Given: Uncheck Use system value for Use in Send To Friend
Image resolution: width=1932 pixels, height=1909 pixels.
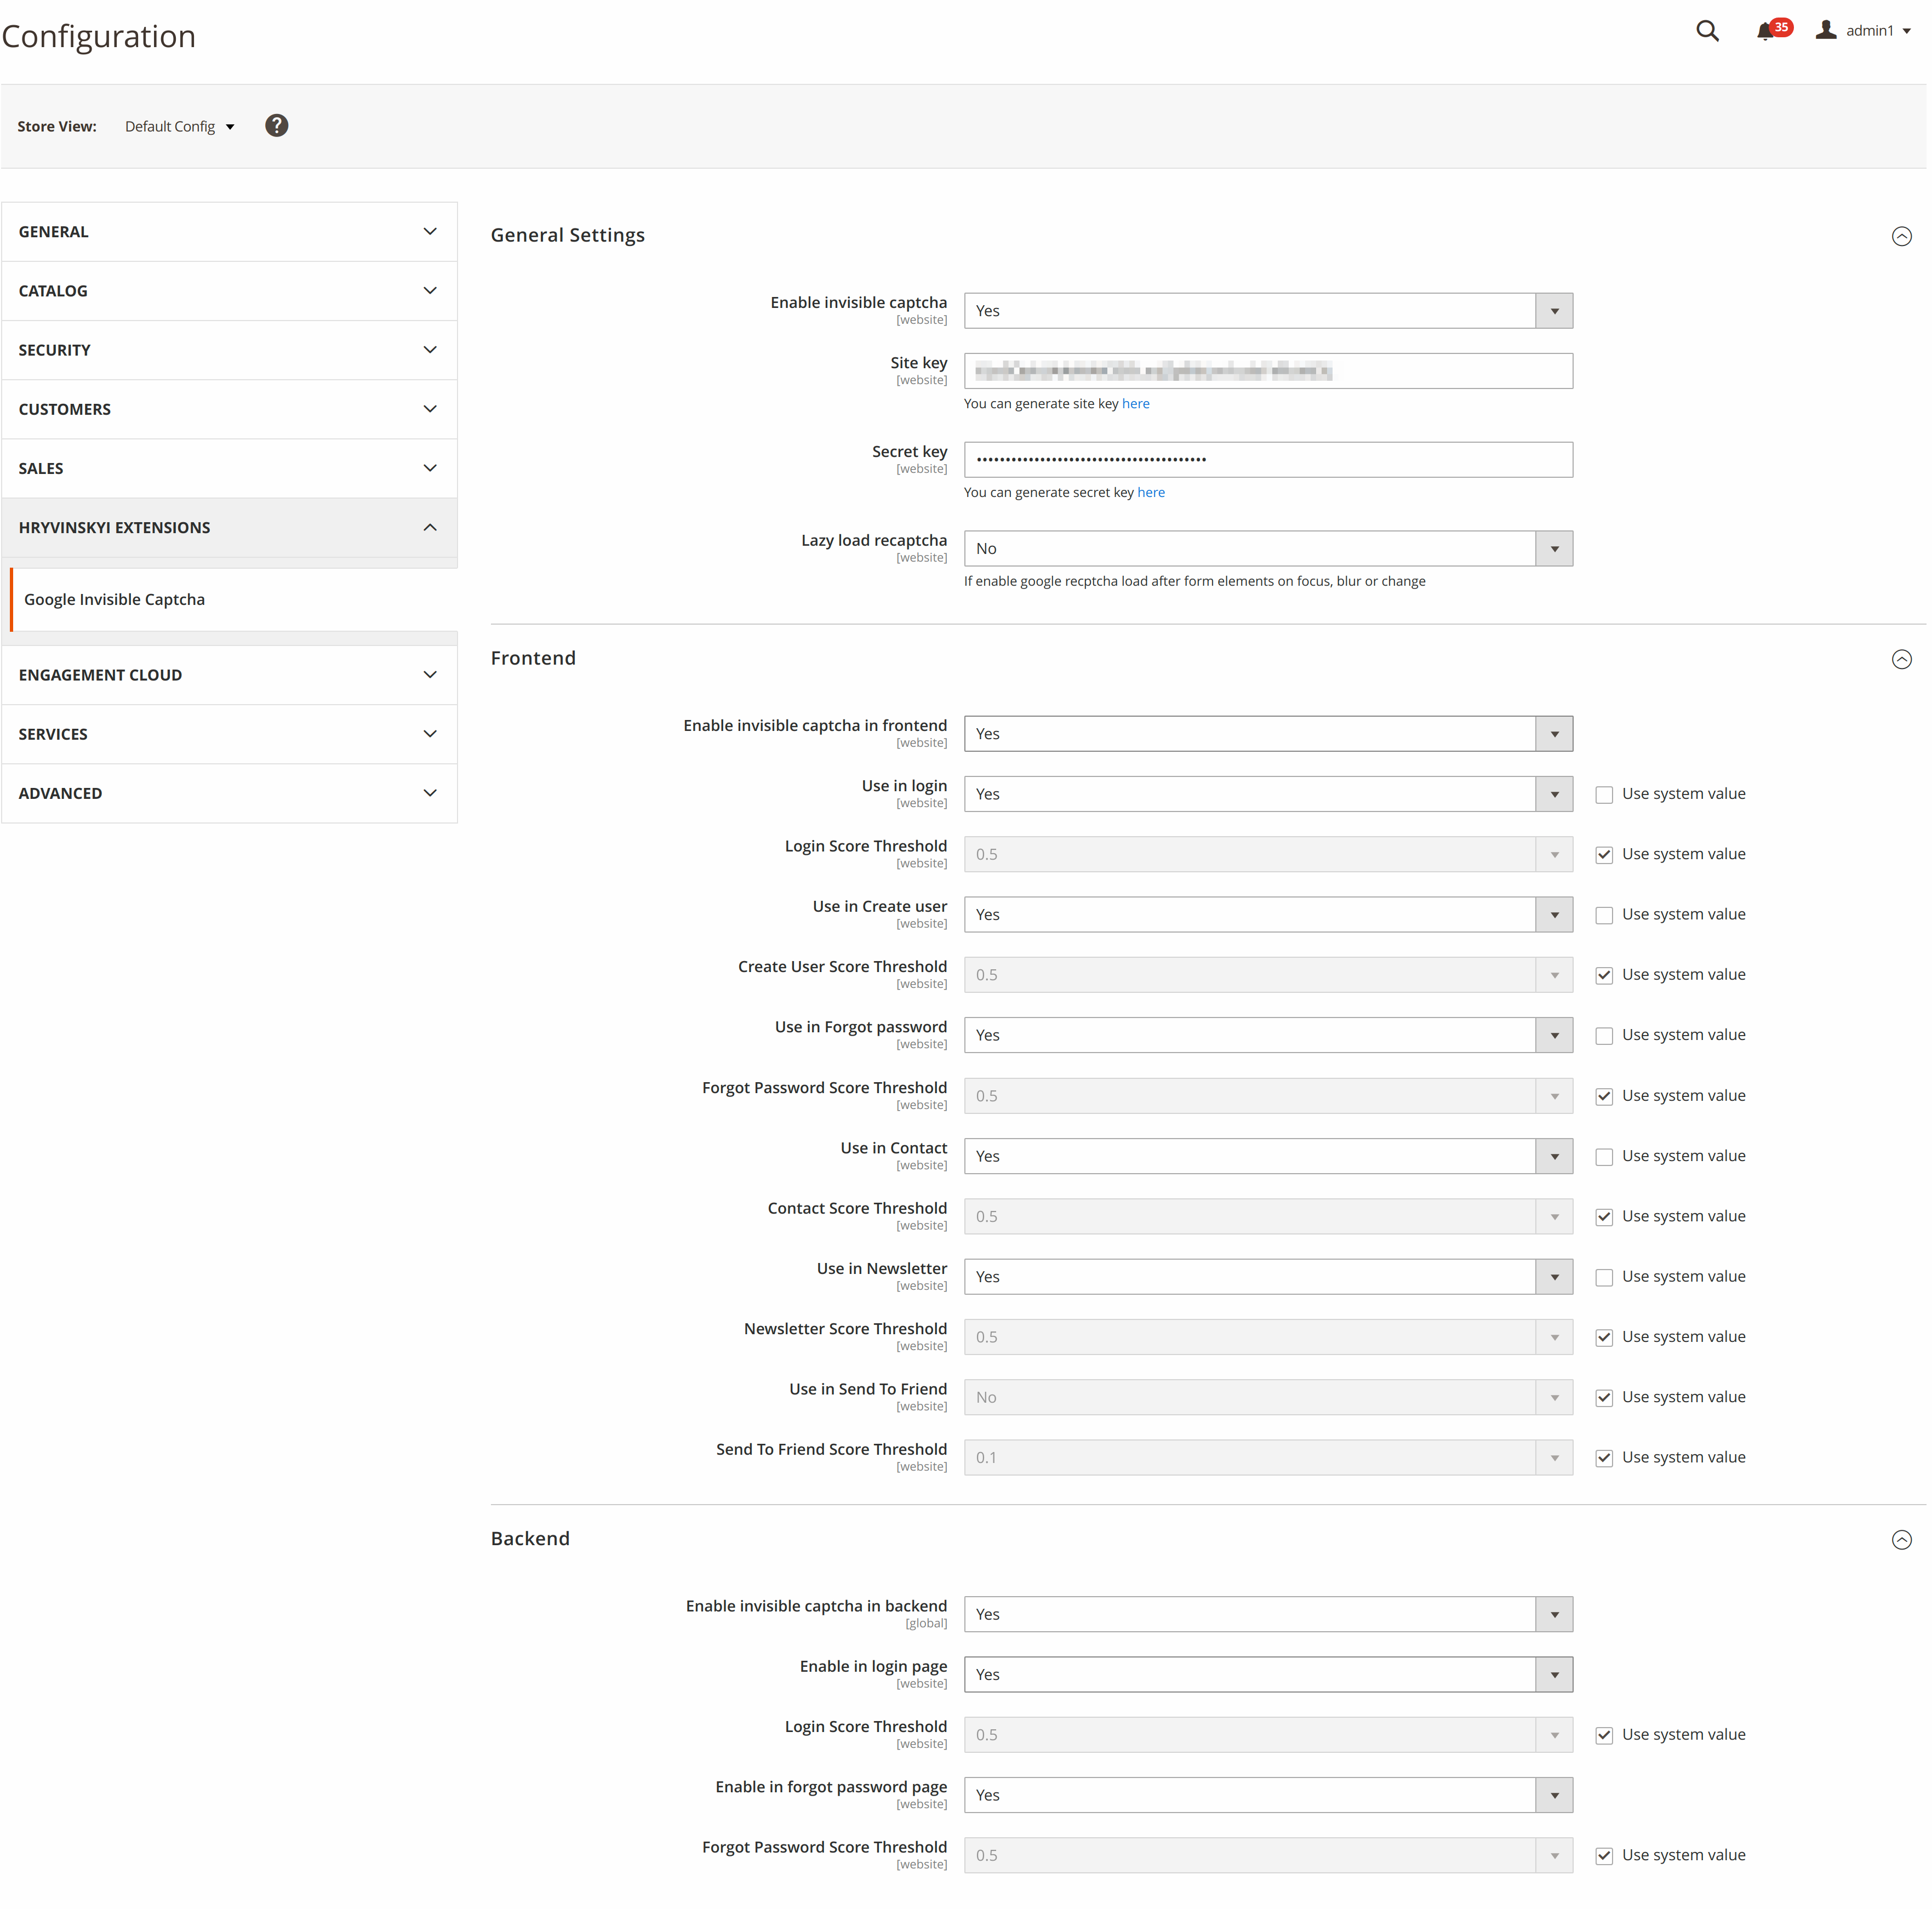Looking at the screenshot, I should tap(1604, 1398).
